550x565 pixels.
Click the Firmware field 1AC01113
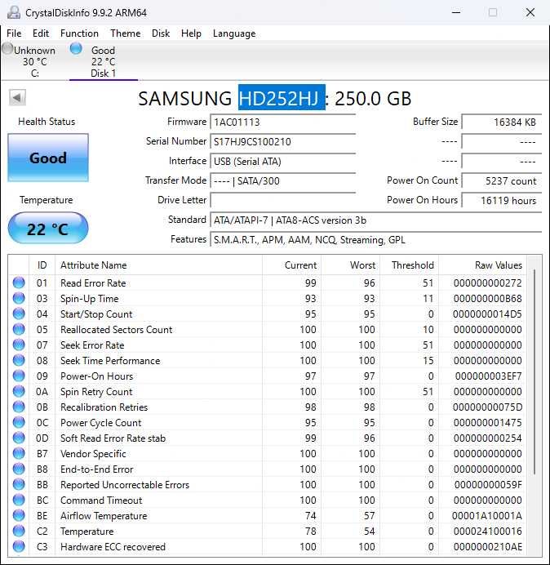point(282,122)
